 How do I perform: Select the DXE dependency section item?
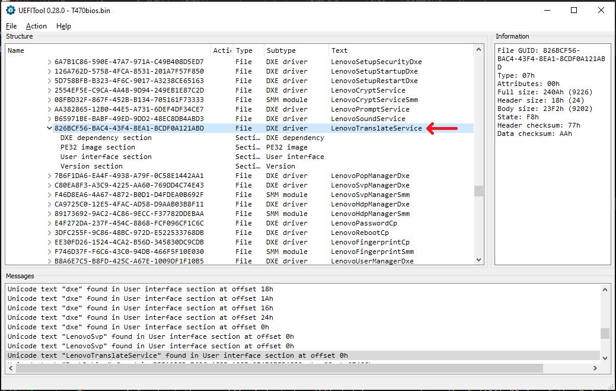click(106, 138)
